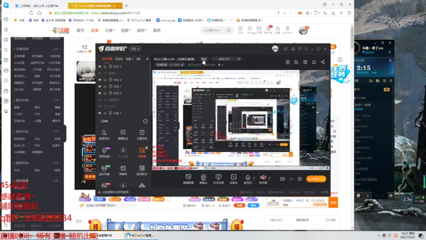
Task: Select the 文本 7 source row
Action: [123, 86]
